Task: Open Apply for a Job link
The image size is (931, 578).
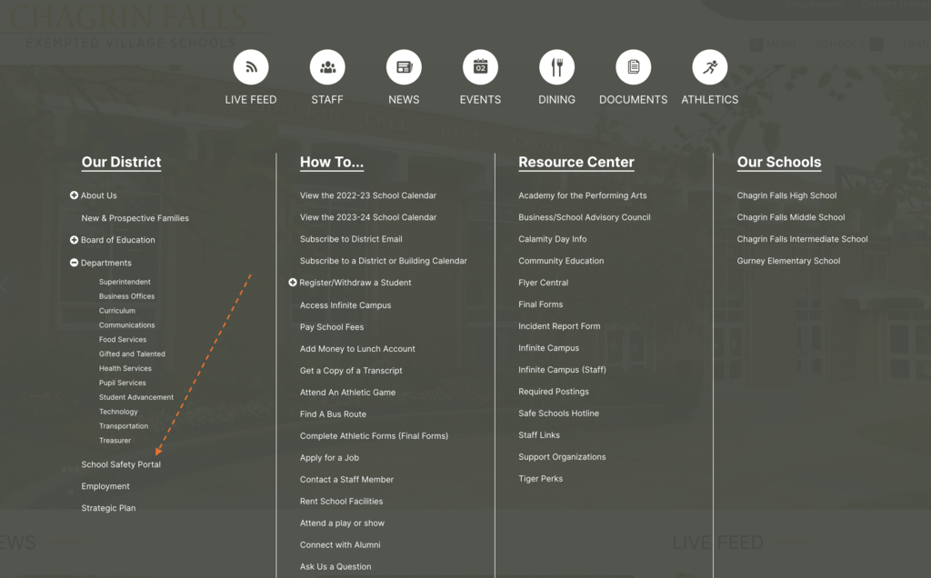Action: [329, 457]
